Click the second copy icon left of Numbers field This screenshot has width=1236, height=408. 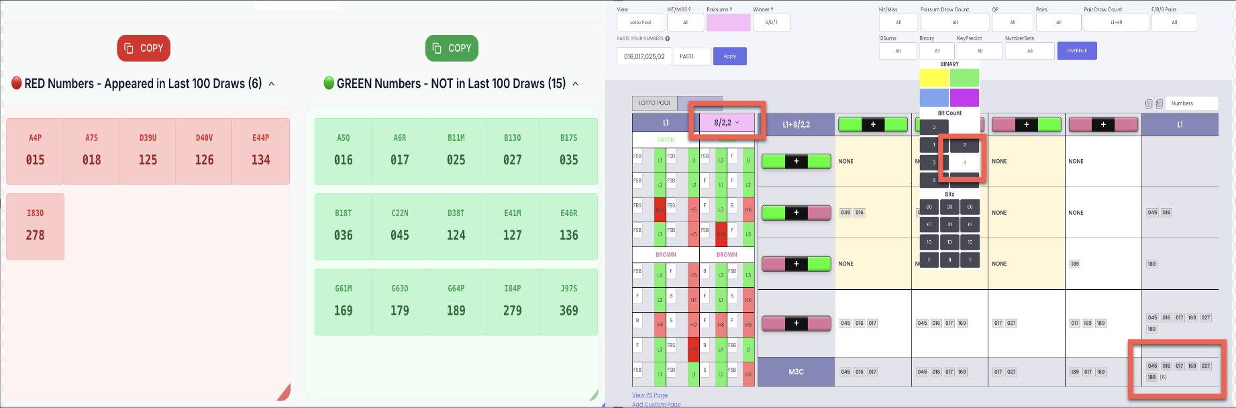pos(1159,104)
